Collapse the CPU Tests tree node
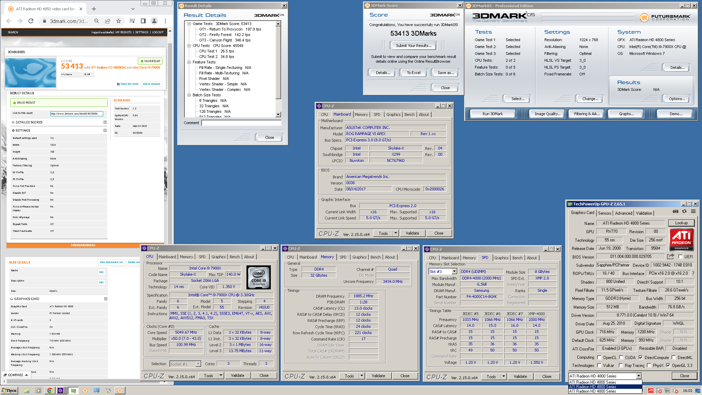The height and width of the screenshot is (395, 702). (189, 46)
